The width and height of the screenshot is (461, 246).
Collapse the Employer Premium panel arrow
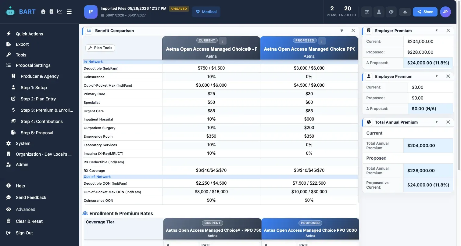click(437, 31)
